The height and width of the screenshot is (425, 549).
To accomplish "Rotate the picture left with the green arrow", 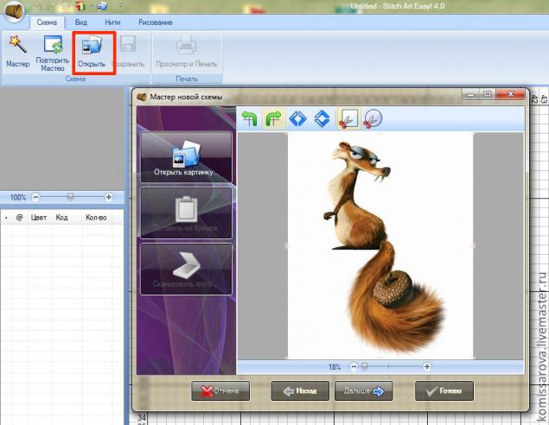I will [x=249, y=118].
